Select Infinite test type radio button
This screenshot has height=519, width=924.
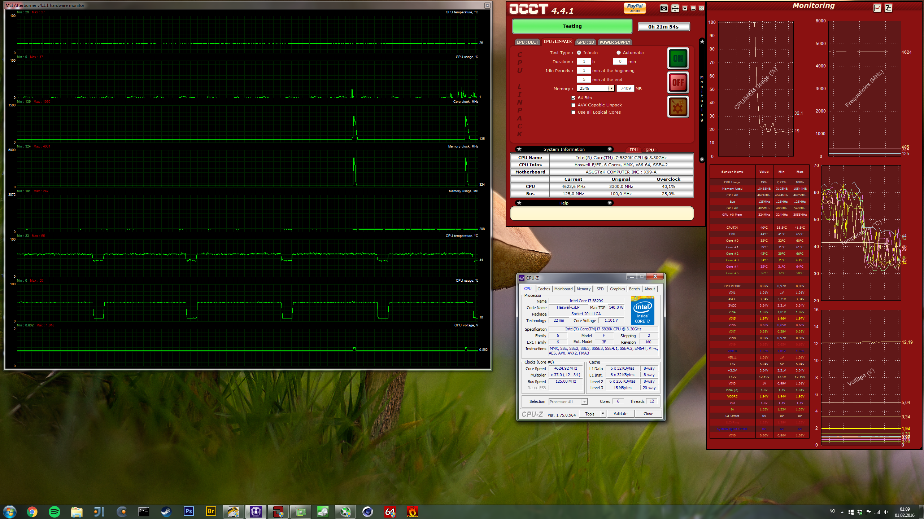click(579, 53)
